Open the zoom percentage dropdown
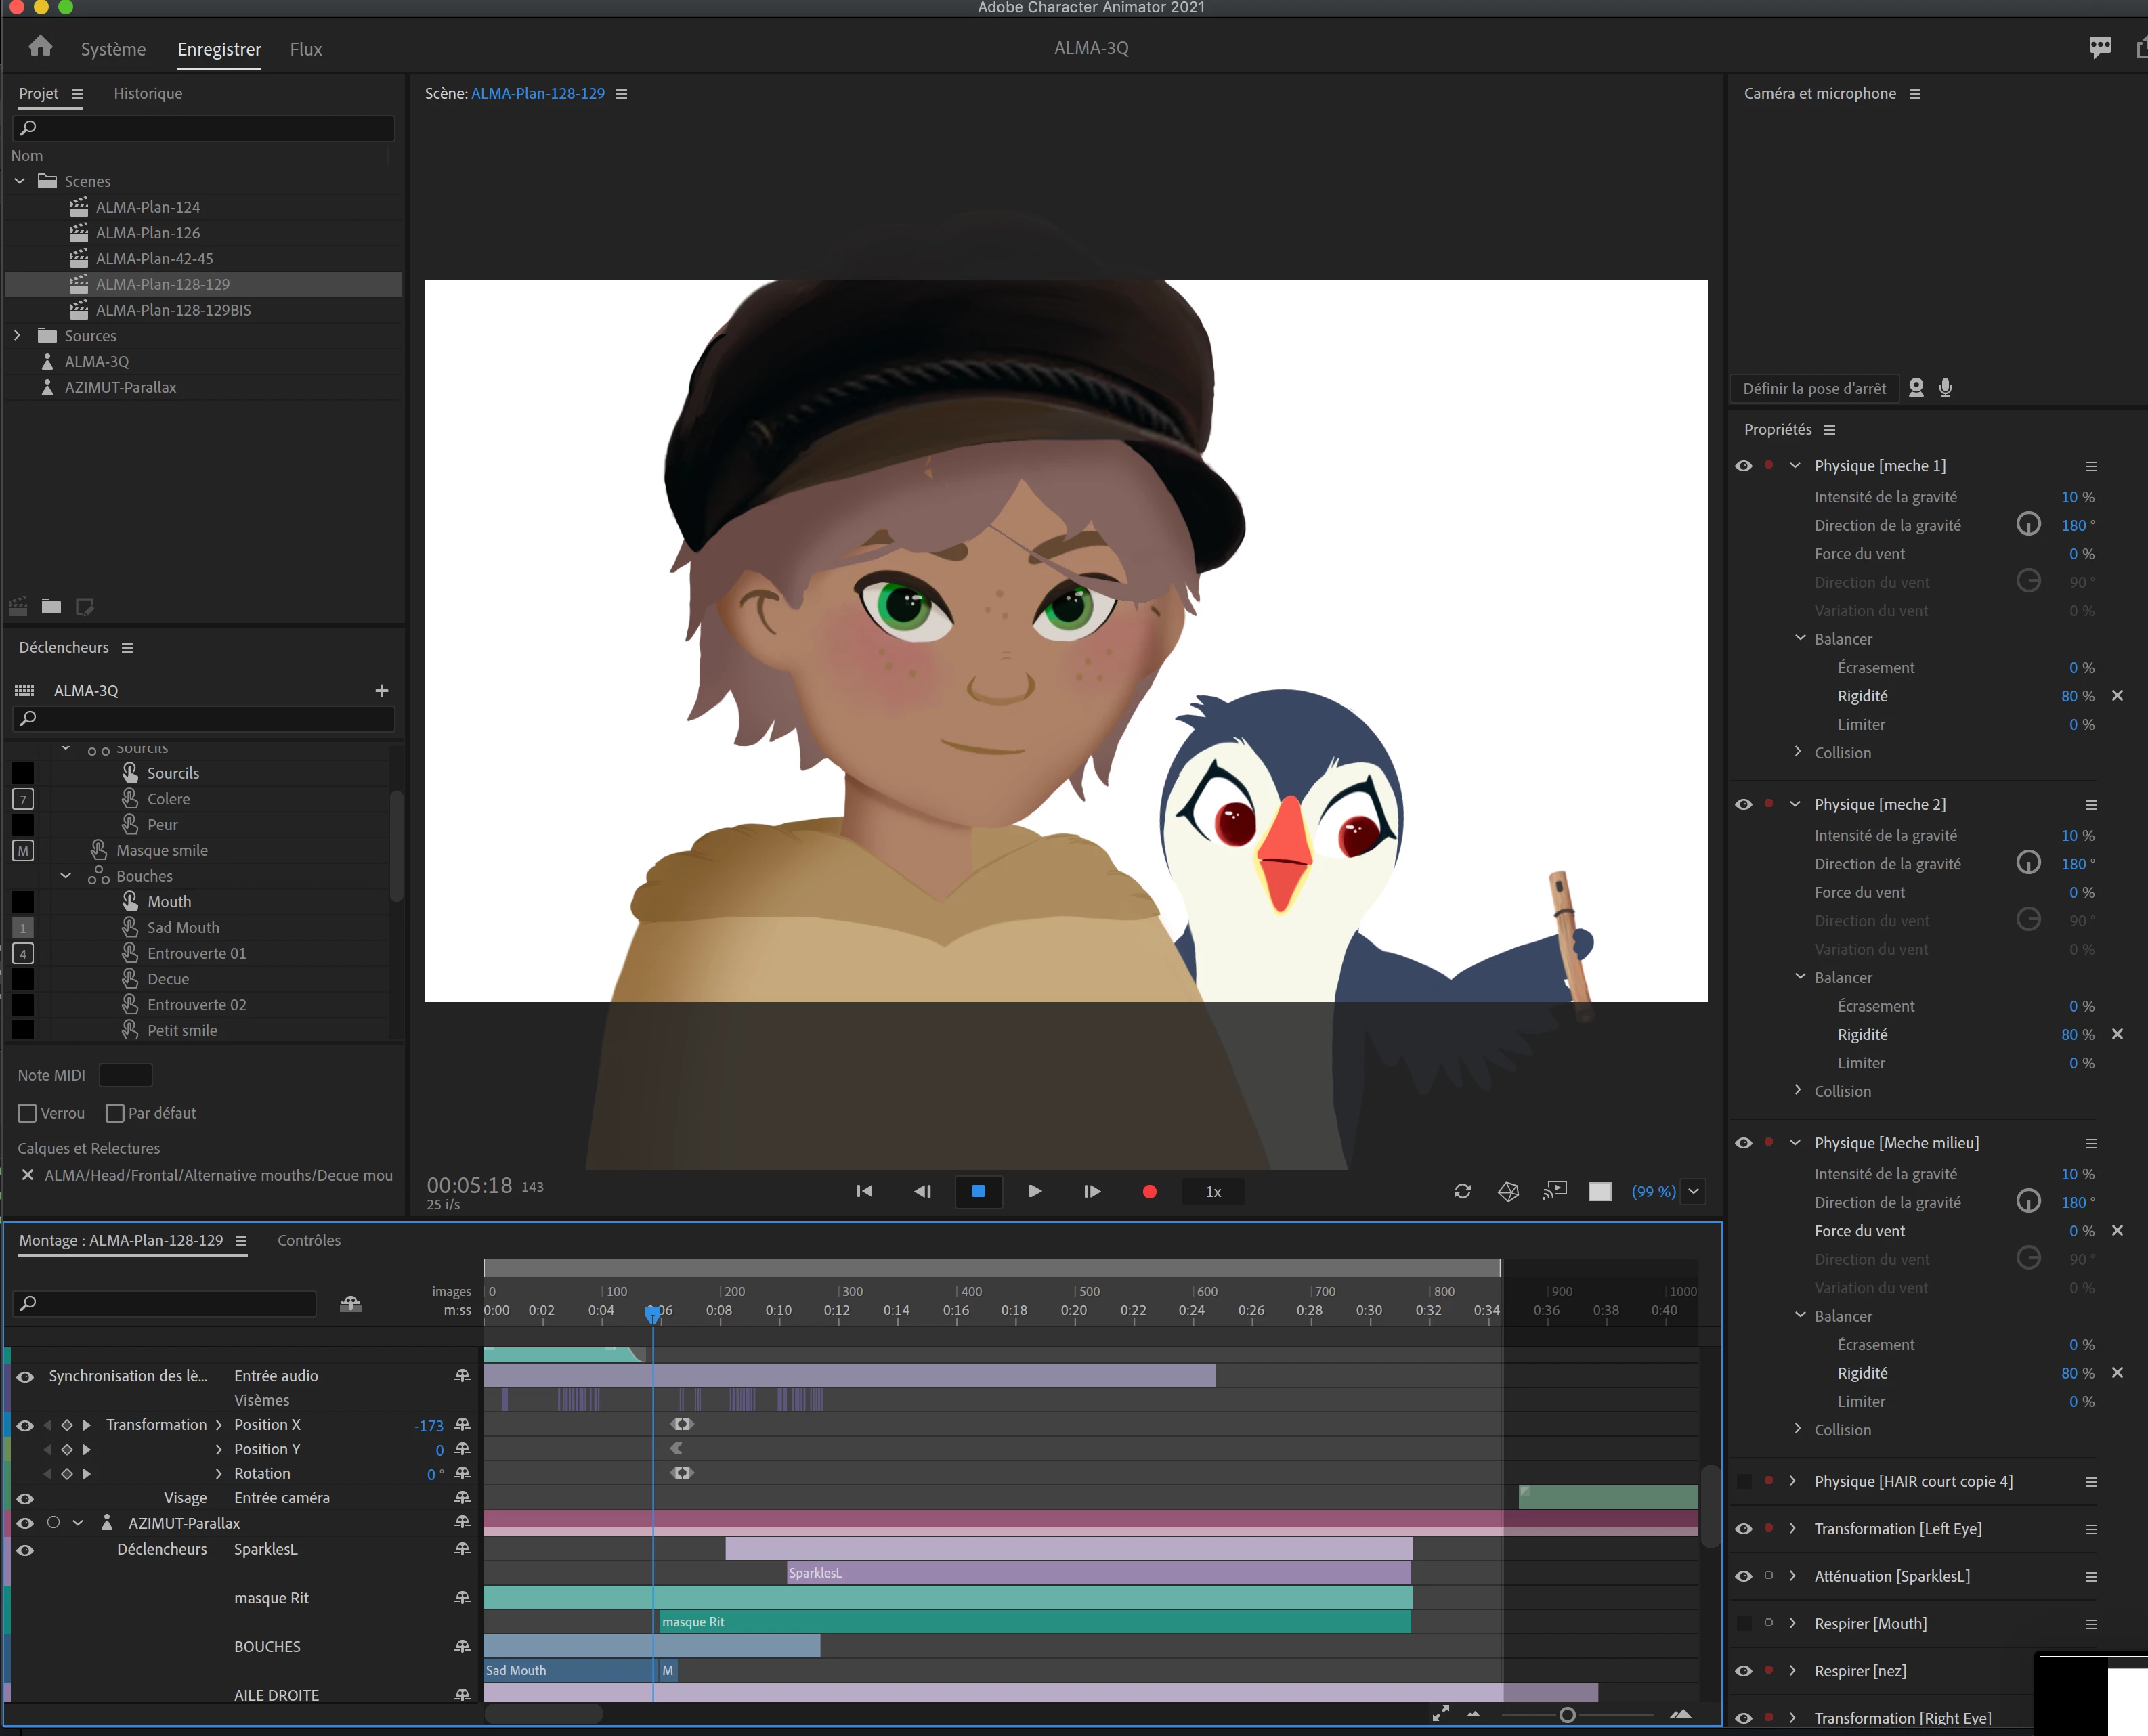2148x1736 pixels. [x=1693, y=1191]
